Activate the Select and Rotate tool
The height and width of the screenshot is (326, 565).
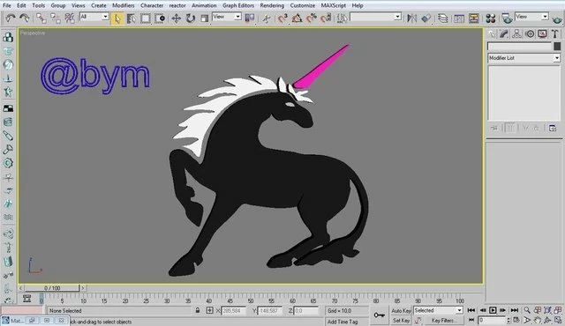pyautogui.click(x=191, y=19)
